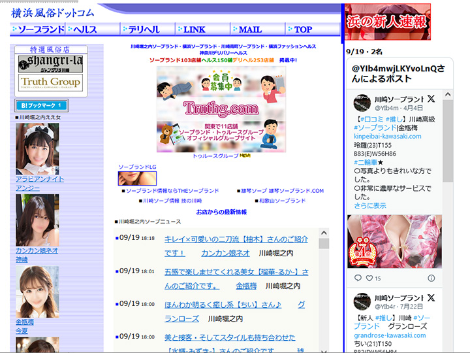Open the ほんわか明るく癒し系 news link
Screen dimensions: 470x353
tap(223, 305)
